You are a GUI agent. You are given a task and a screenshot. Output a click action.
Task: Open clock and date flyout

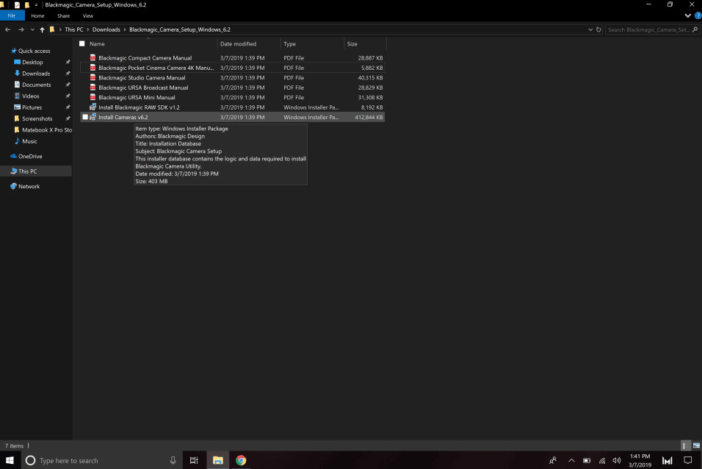pos(640,460)
